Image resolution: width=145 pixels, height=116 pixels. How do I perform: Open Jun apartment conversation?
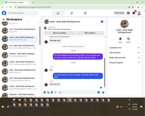pos(20,47)
